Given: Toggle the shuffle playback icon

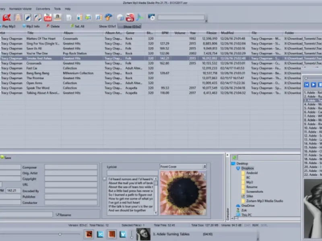Looking at the screenshot, I should click(x=100, y=234).
